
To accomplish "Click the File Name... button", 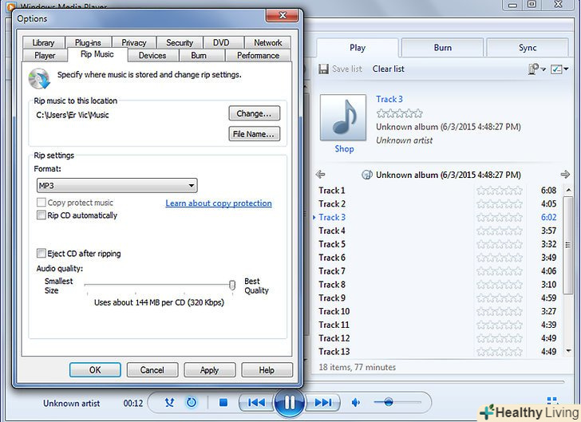I will pos(254,134).
